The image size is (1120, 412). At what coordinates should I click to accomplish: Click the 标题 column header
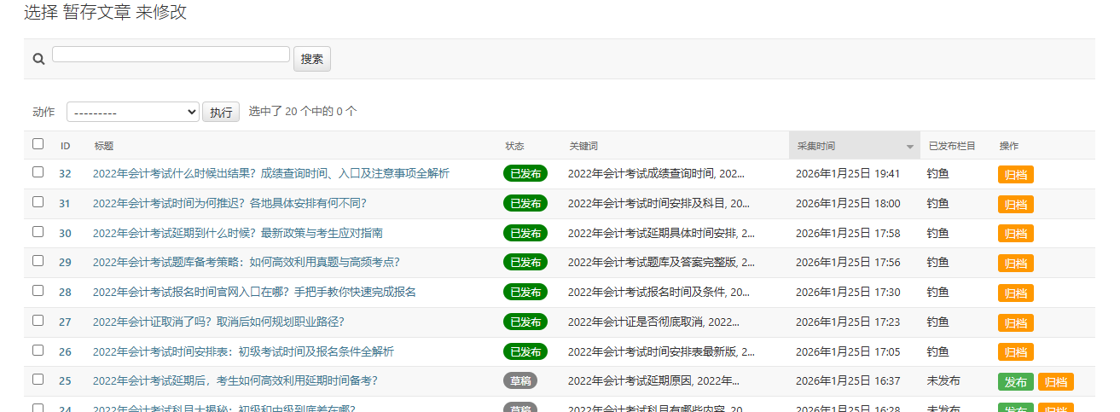103,146
